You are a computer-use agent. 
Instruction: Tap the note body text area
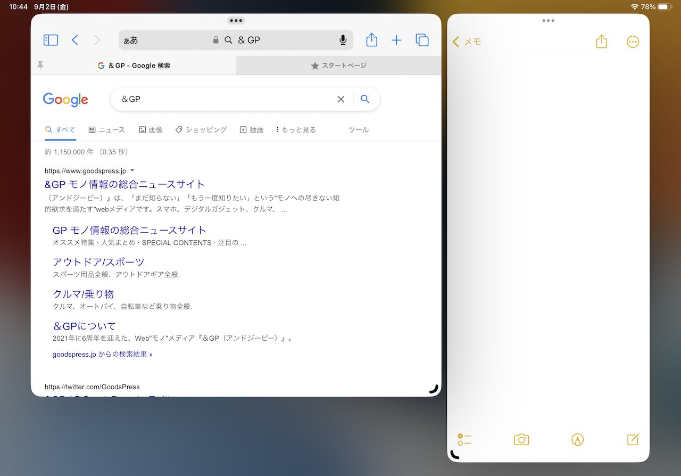[548, 240]
